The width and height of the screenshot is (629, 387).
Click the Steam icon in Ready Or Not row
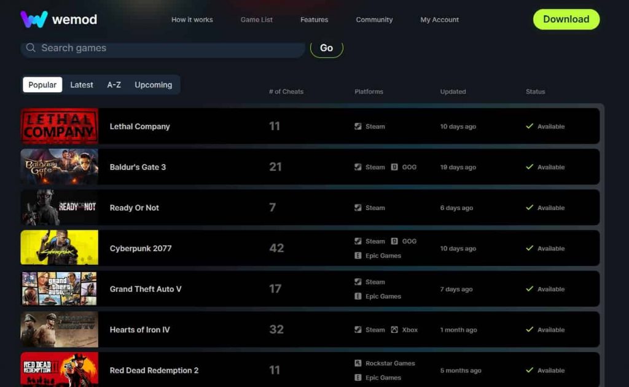[358, 208]
